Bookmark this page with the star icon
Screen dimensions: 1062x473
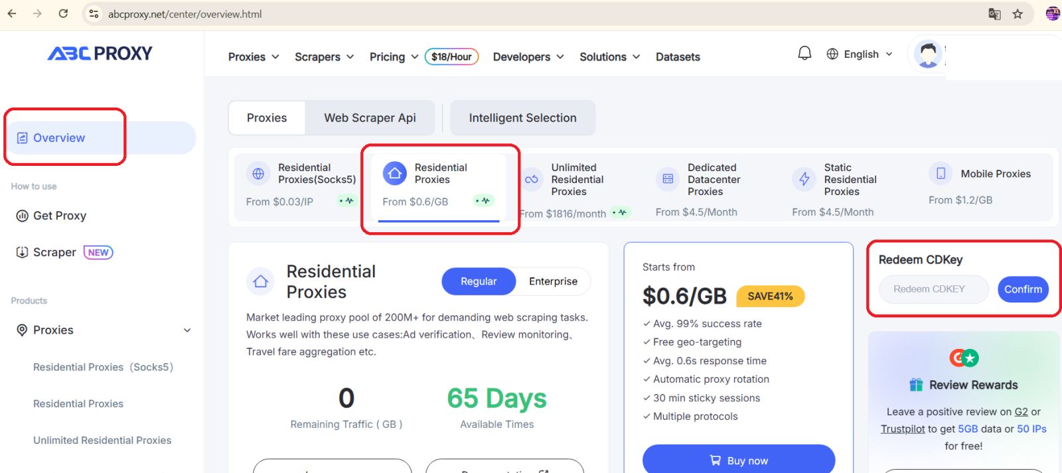pyautogui.click(x=1018, y=14)
